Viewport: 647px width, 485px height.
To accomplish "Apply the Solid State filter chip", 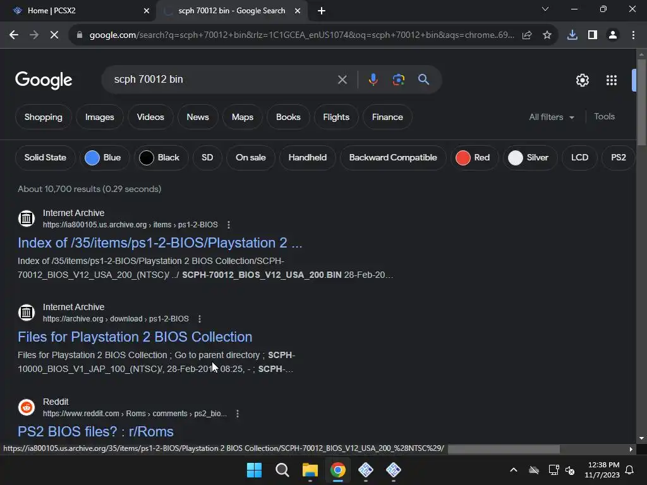I will click(45, 157).
